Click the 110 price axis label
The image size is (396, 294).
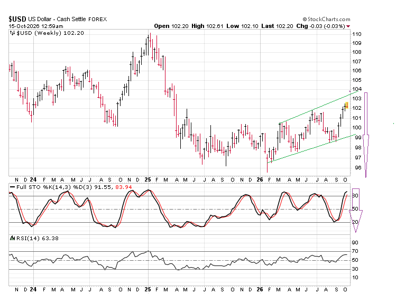click(357, 34)
